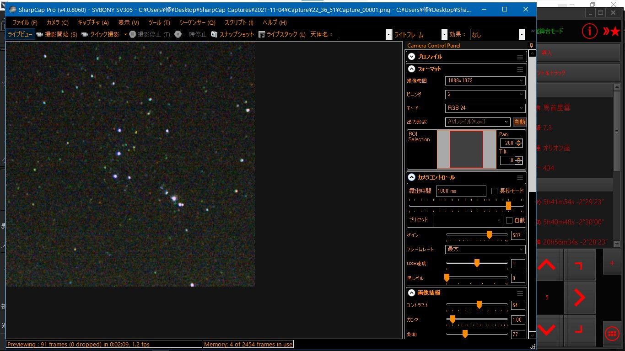This screenshot has height=351, width=625.
Task: Open the round red keypad grid icon
Action: (x=612, y=334)
